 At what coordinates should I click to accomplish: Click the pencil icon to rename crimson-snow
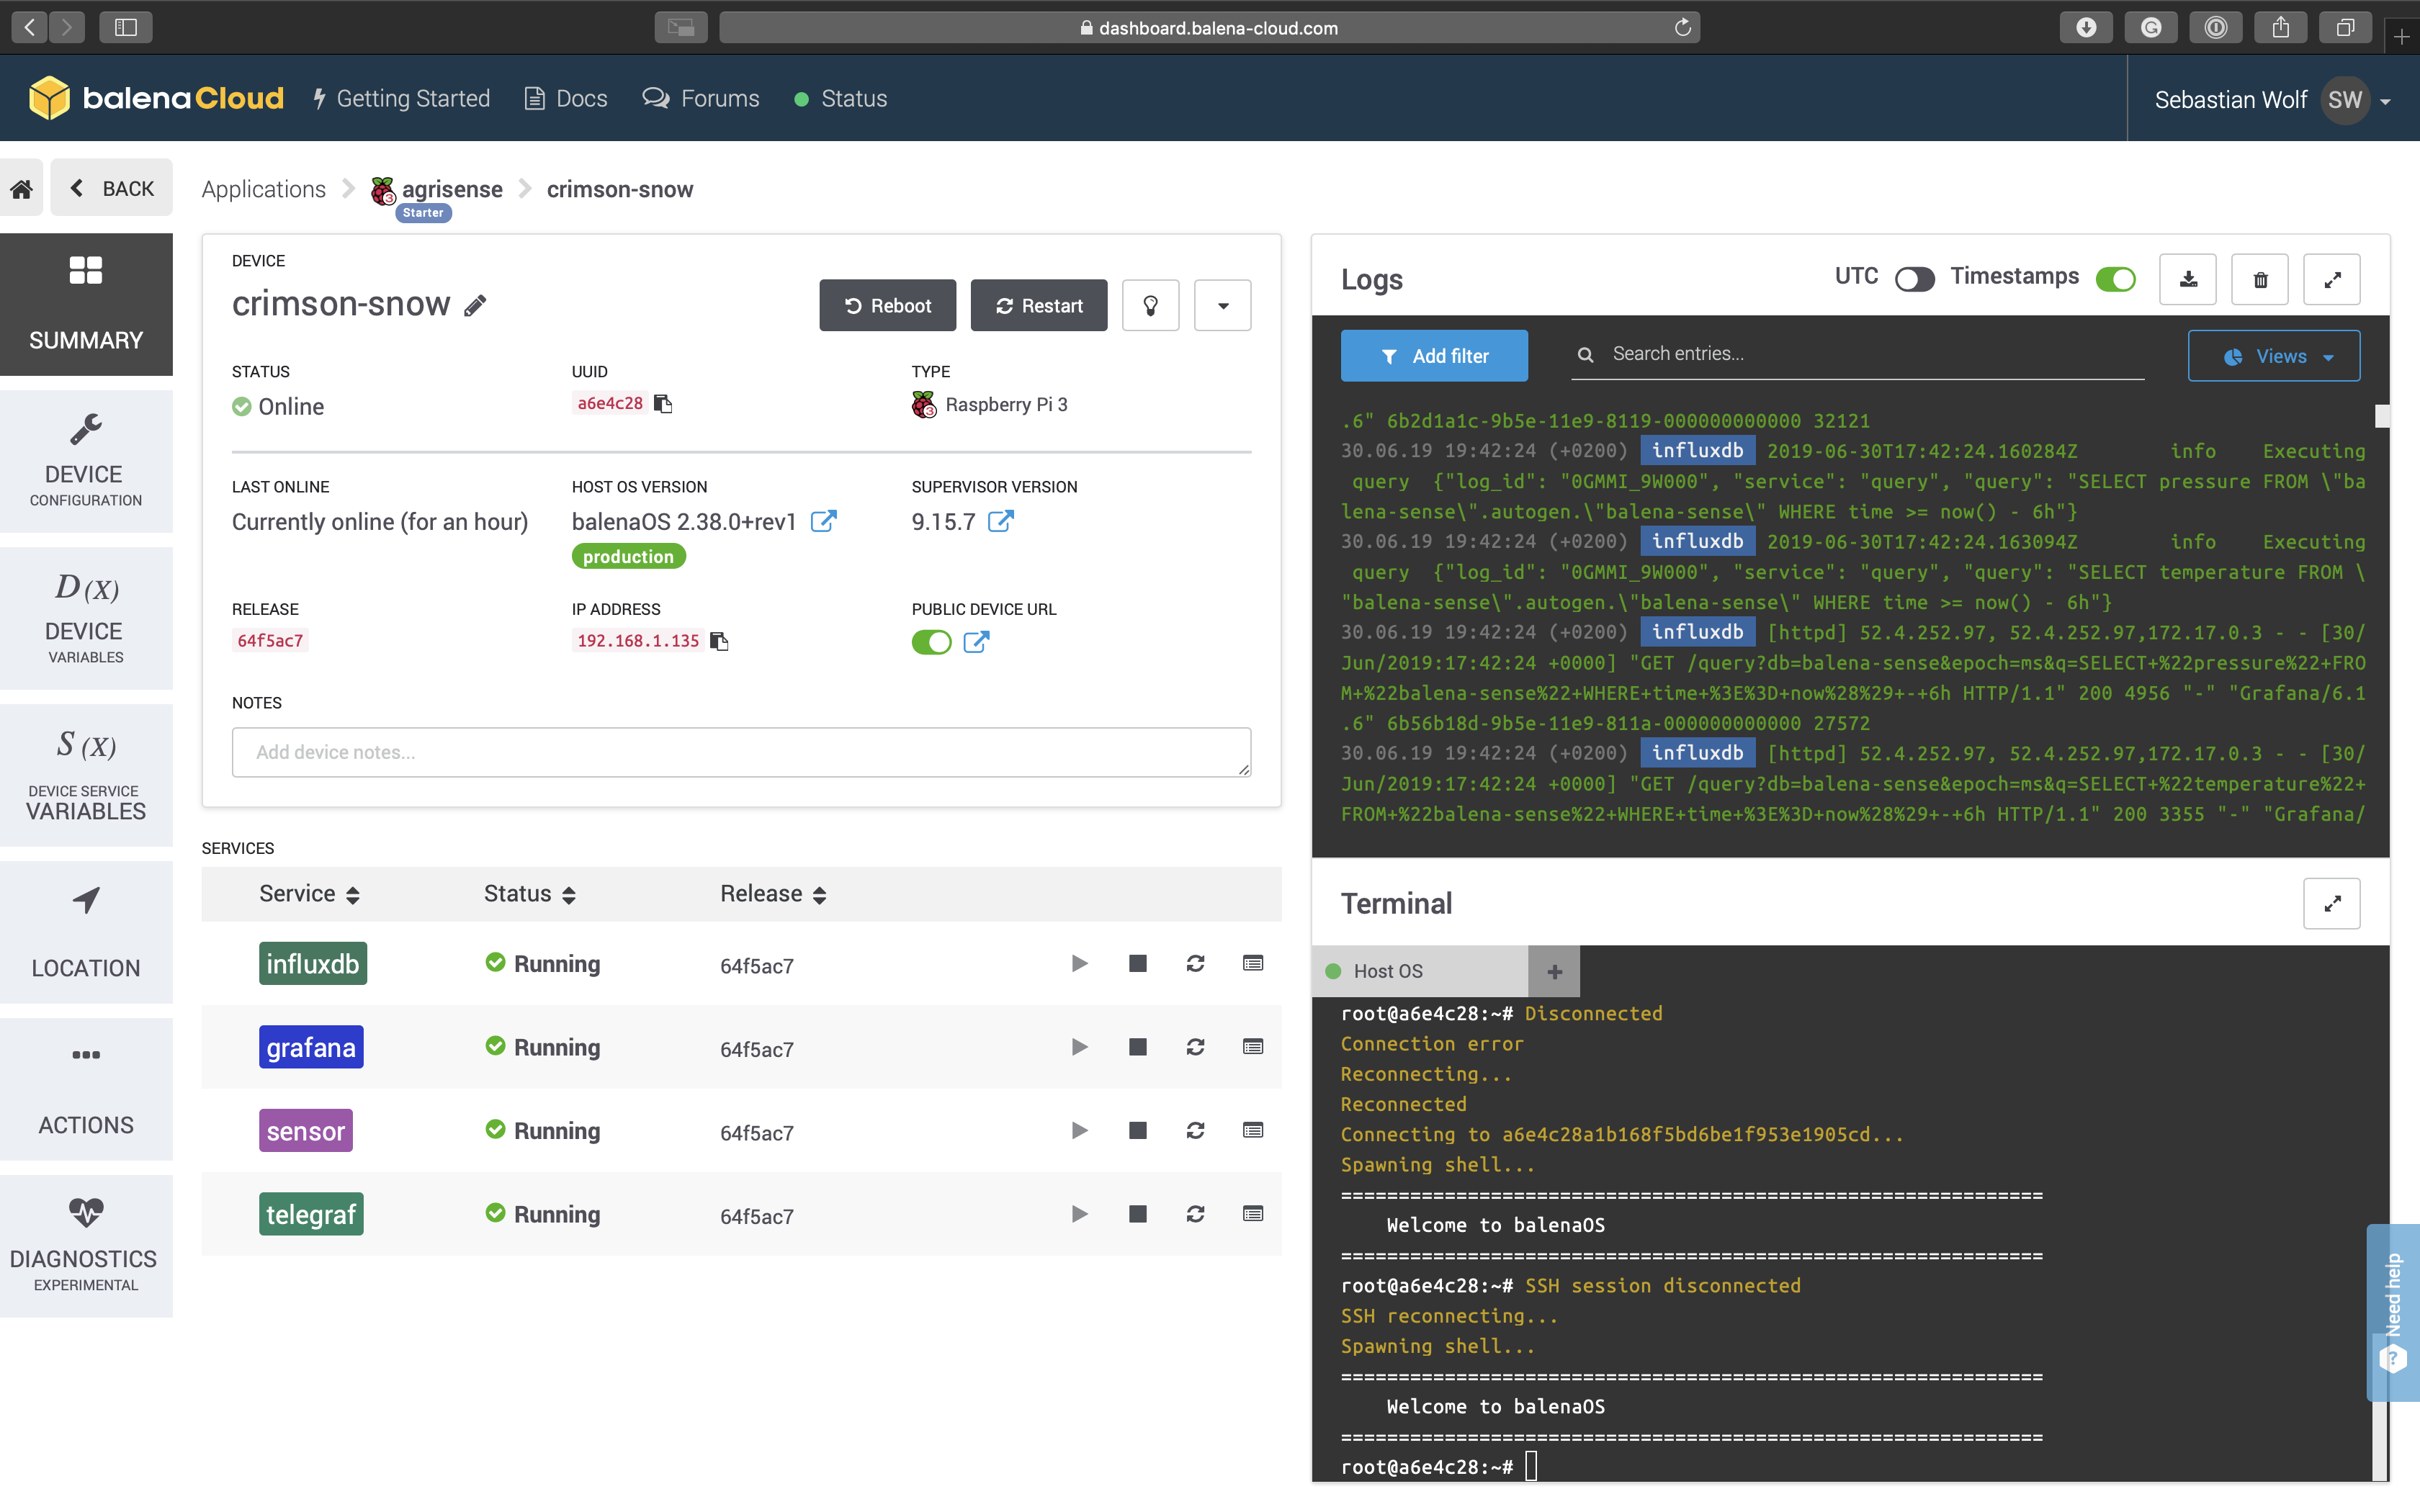pyautogui.click(x=475, y=305)
